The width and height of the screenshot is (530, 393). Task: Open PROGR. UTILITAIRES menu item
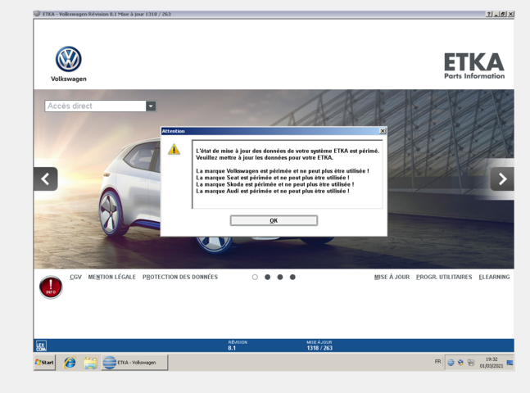tap(444, 277)
